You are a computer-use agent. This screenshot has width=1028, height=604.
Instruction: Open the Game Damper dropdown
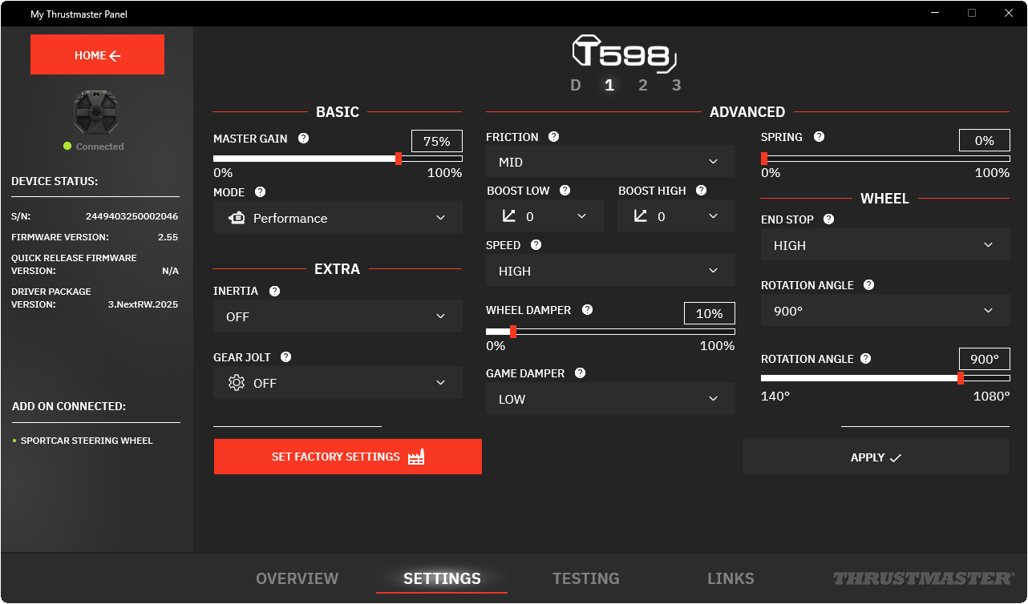coord(609,398)
